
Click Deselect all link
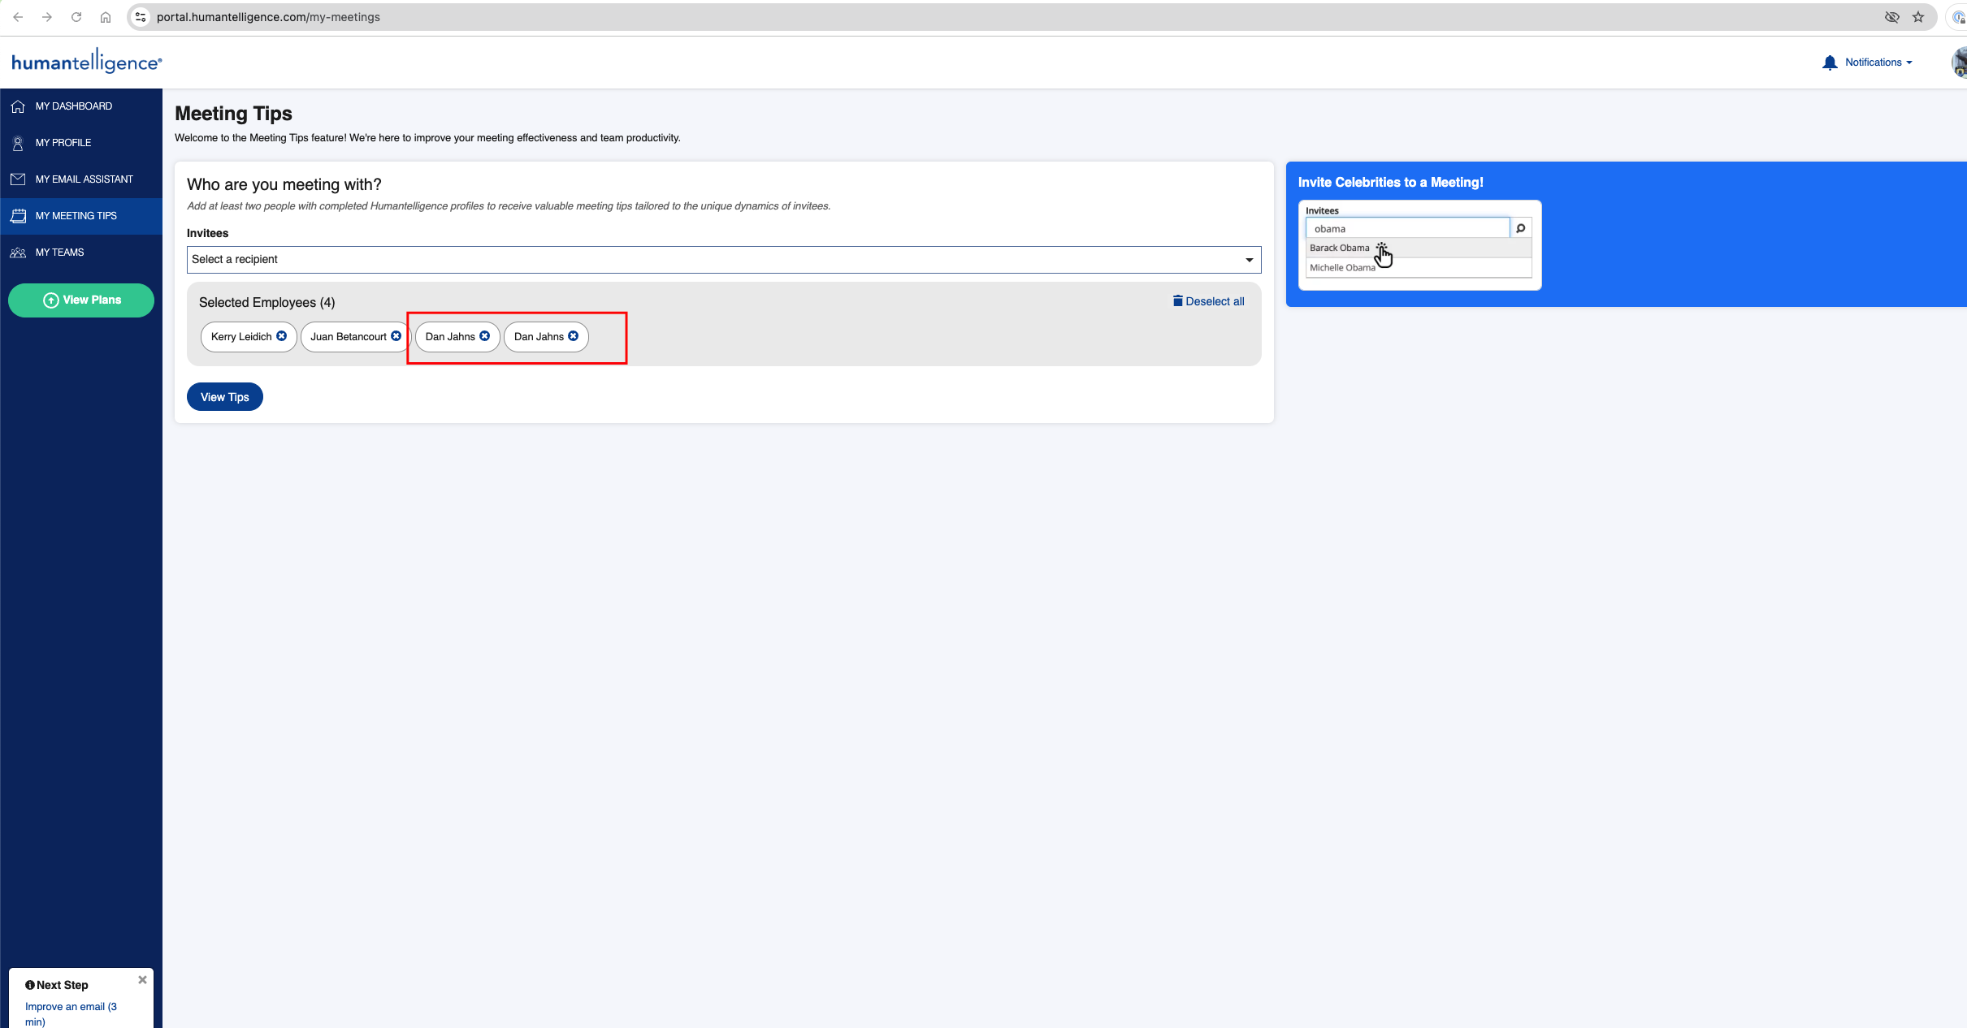1207,300
